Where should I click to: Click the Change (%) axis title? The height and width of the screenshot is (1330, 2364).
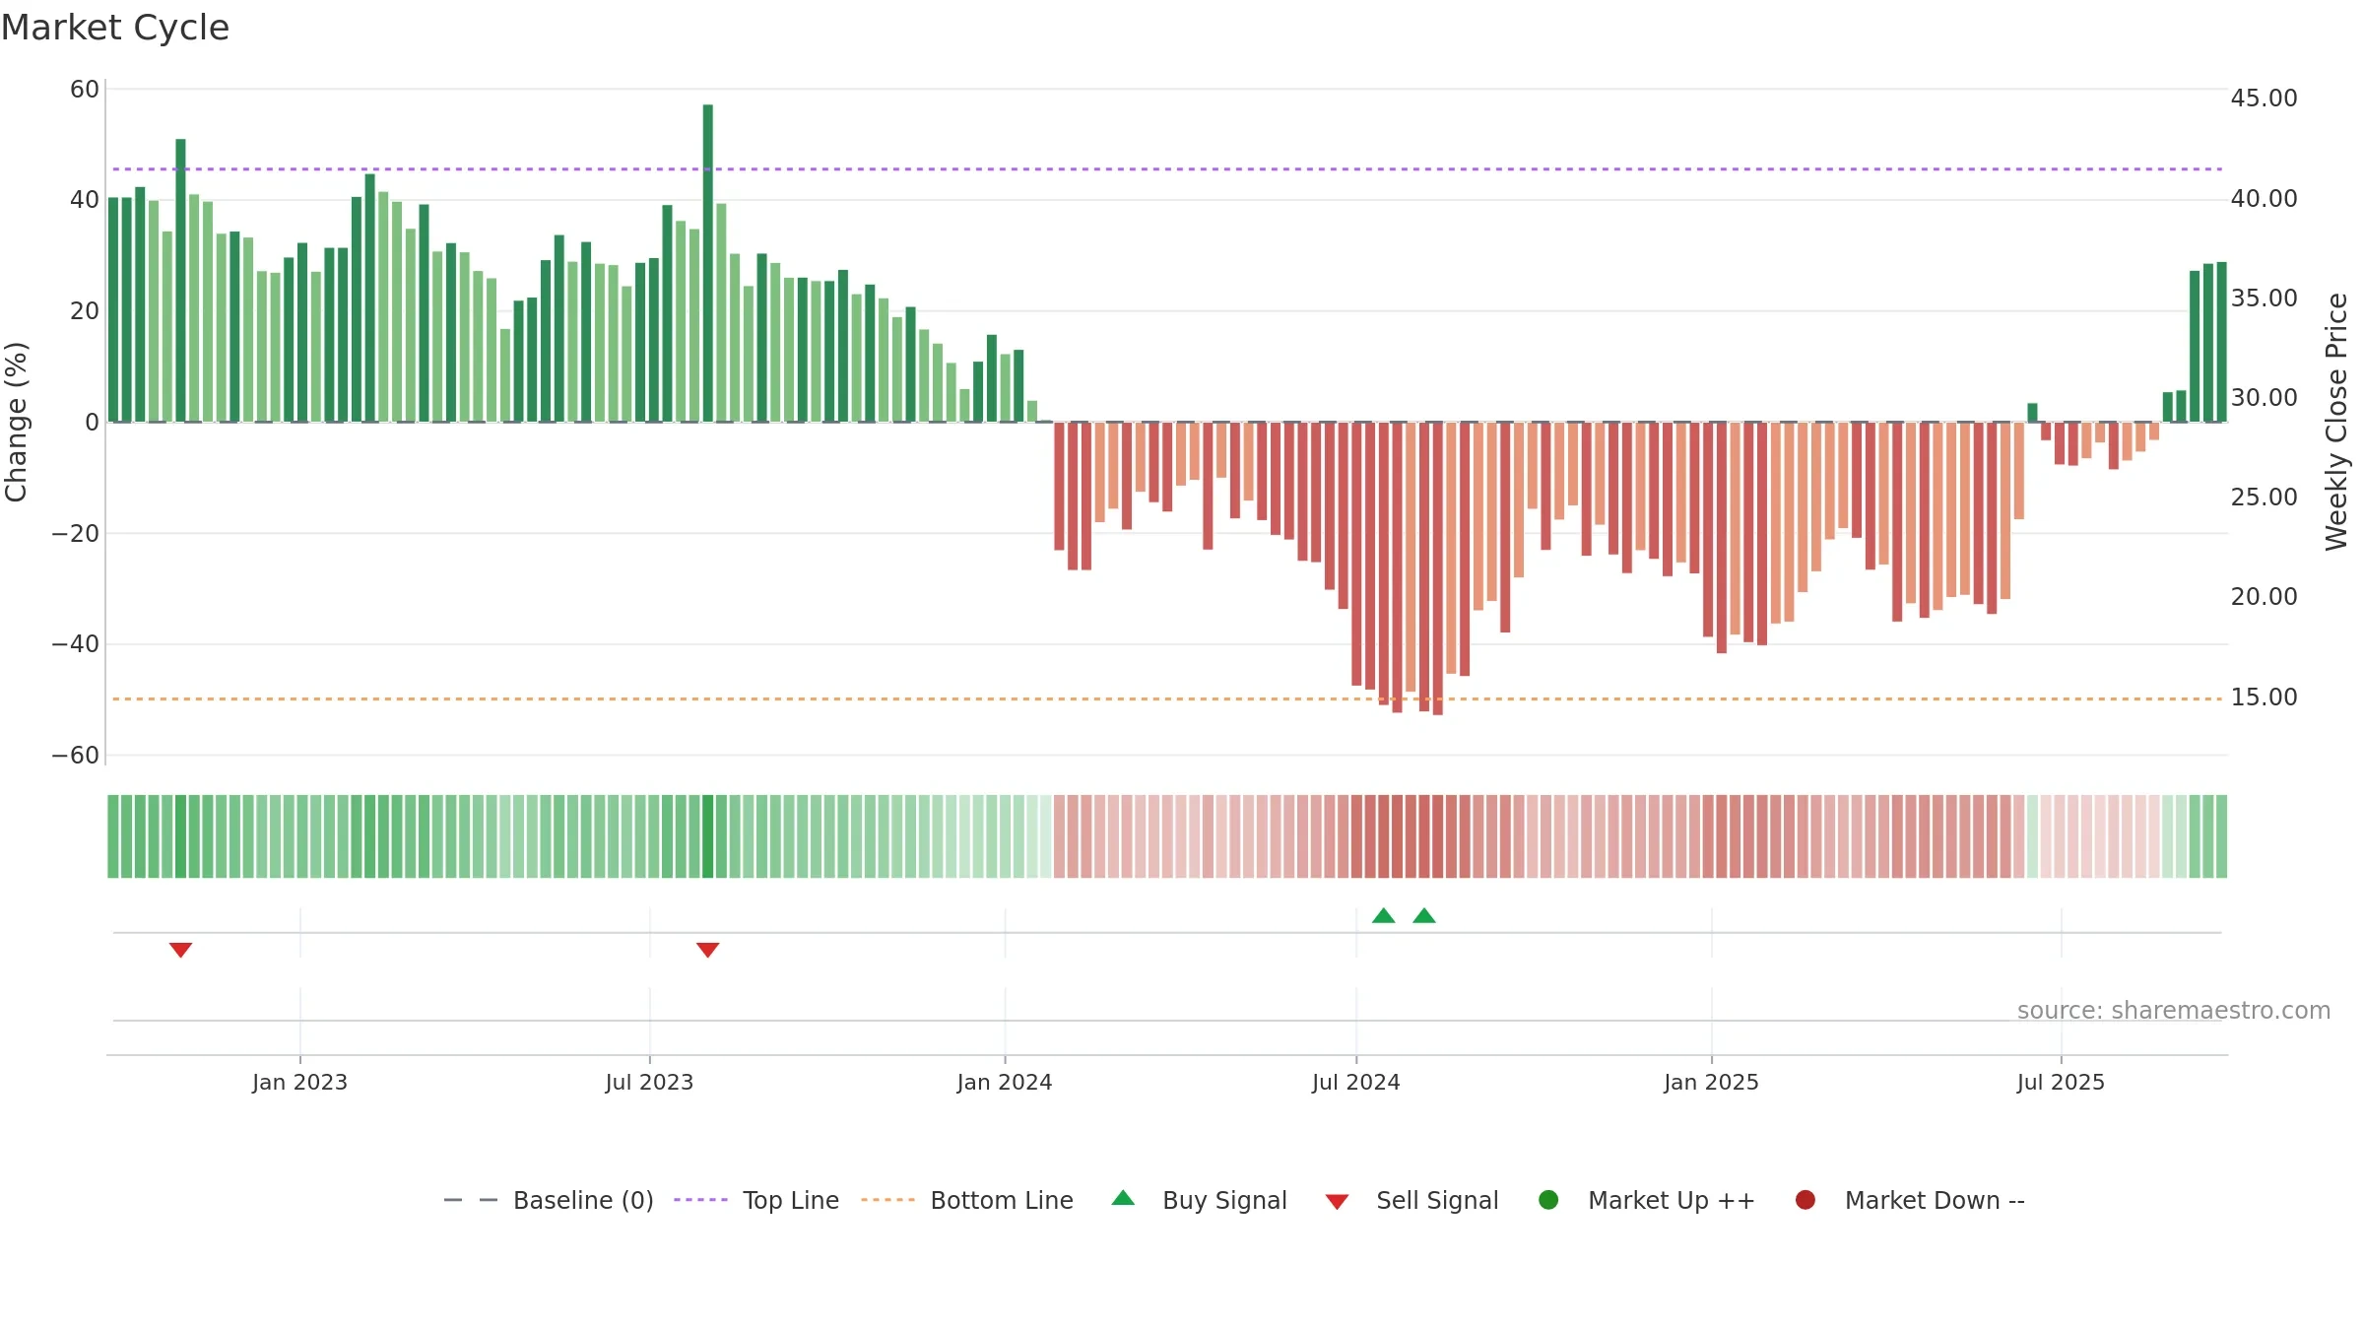pyautogui.click(x=16, y=422)
